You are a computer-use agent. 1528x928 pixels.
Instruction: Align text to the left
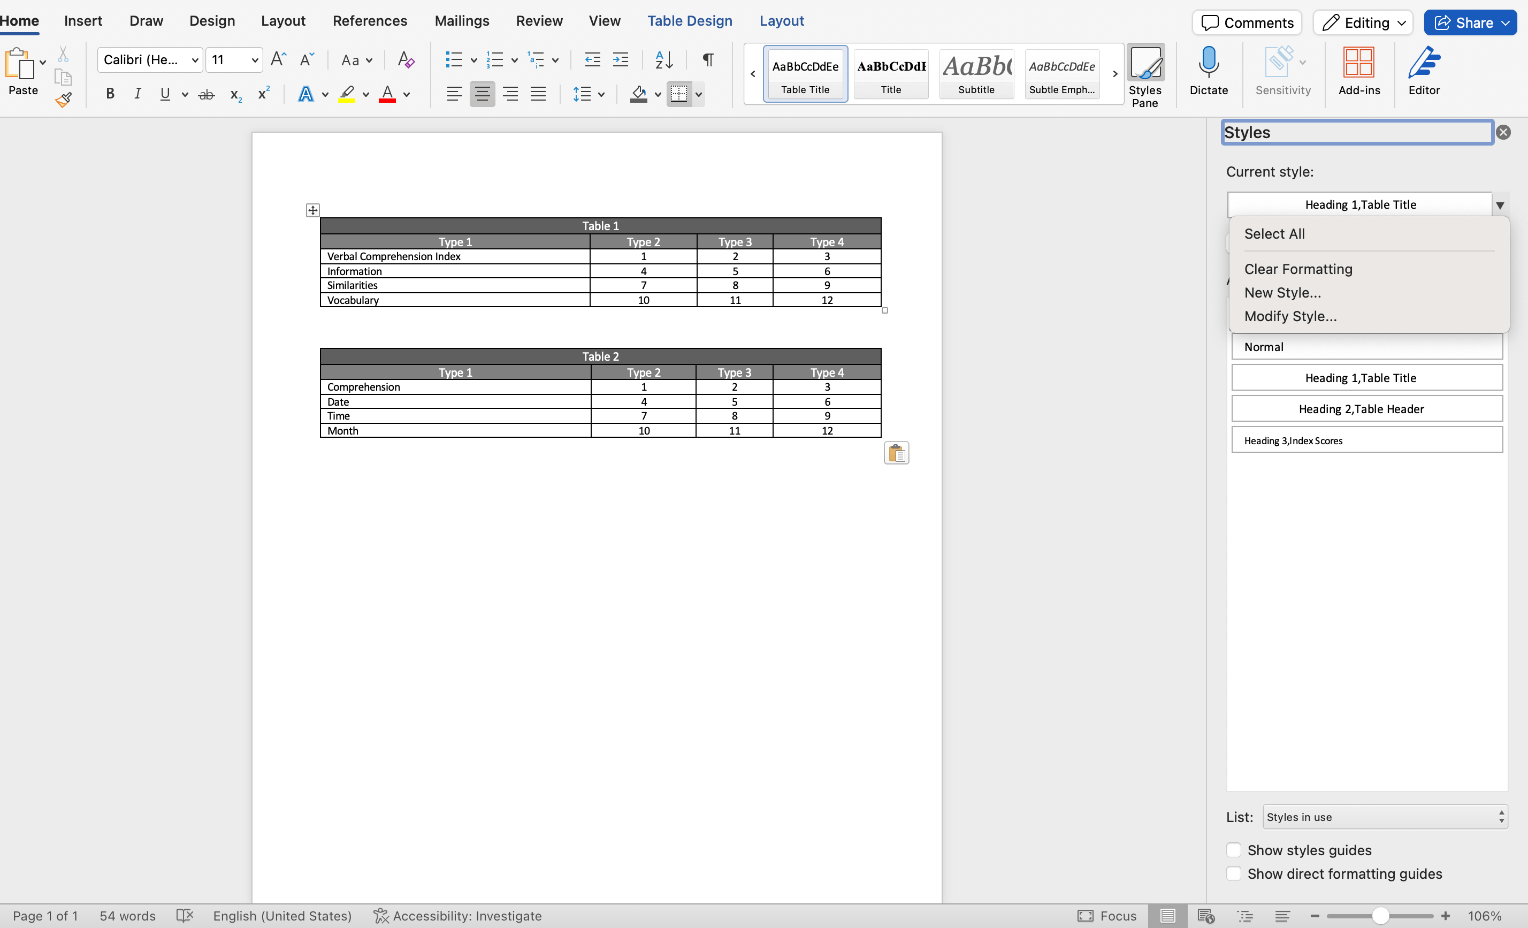pos(454,94)
